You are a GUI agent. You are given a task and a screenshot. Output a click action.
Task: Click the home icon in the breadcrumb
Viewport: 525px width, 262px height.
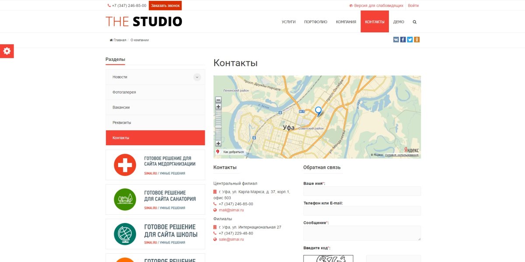click(110, 40)
